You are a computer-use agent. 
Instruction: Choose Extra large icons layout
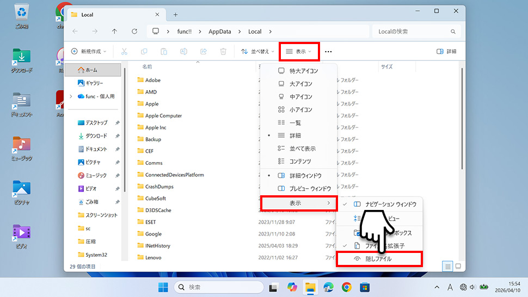[299, 71]
